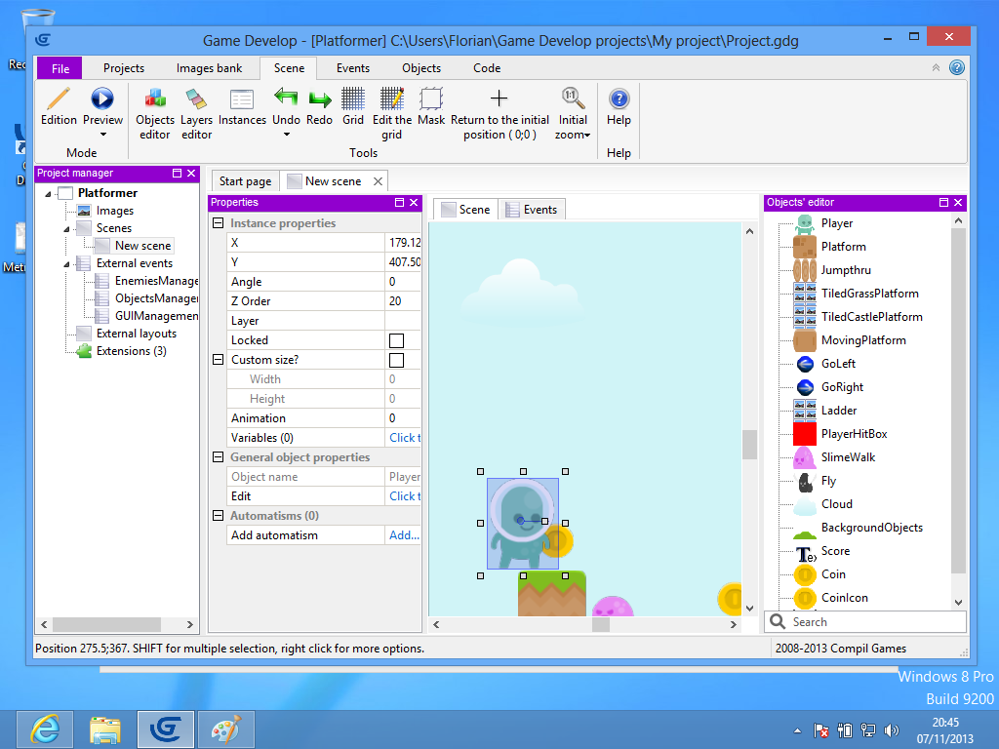Click the Instances ribbon icon
The height and width of the screenshot is (749, 999).
(242, 107)
